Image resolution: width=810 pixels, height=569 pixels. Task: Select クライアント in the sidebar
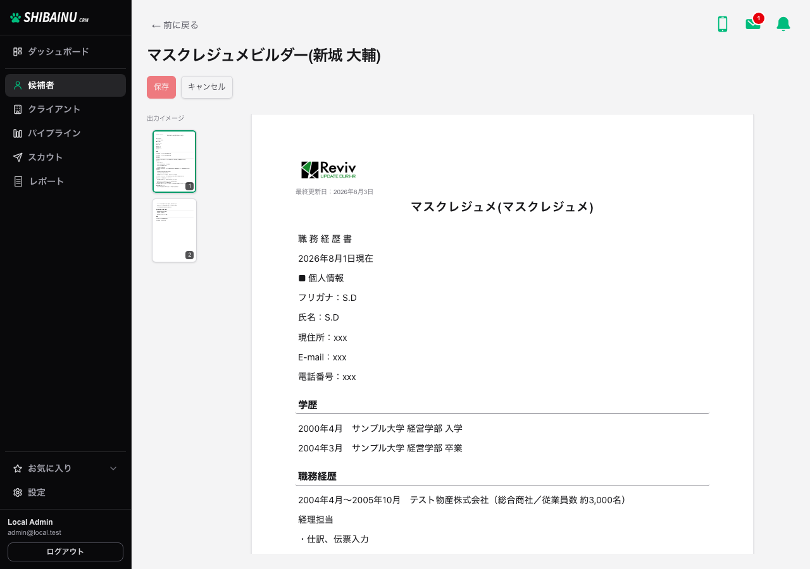coord(65,109)
